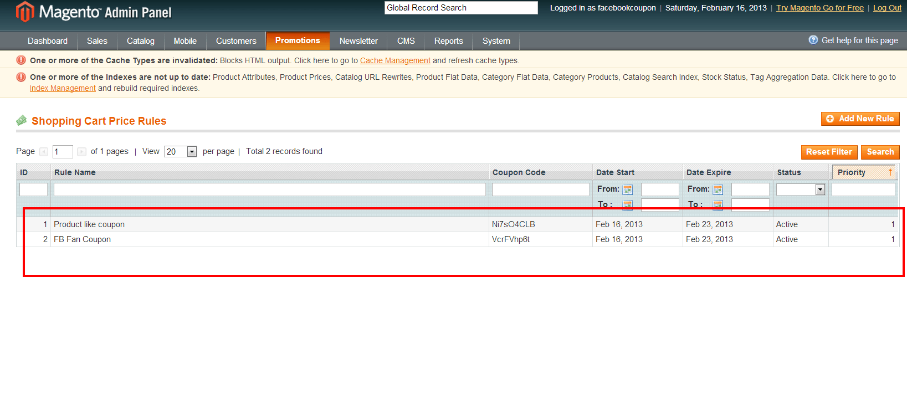This screenshot has height=405, width=907.
Task: Sort by ID column header
Action: (24, 172)
